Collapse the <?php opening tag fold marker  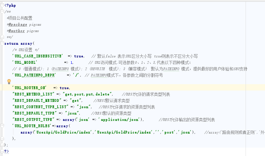pyautogui.click(x=2, y=6)
